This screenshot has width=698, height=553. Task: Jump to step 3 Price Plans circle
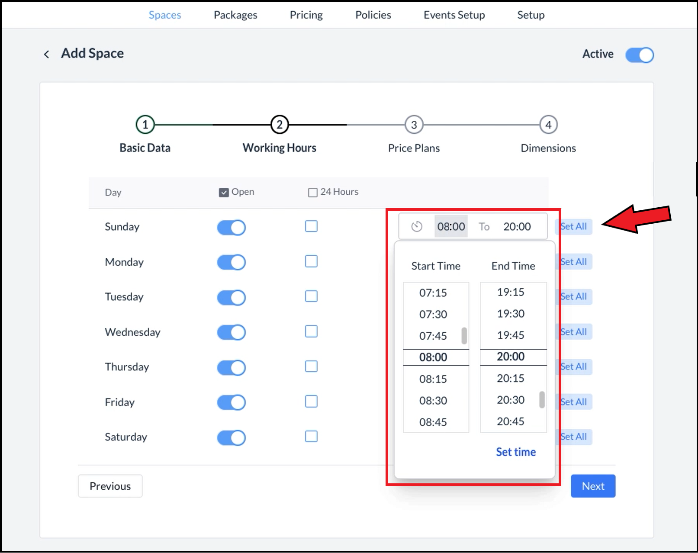pos(414,125)
